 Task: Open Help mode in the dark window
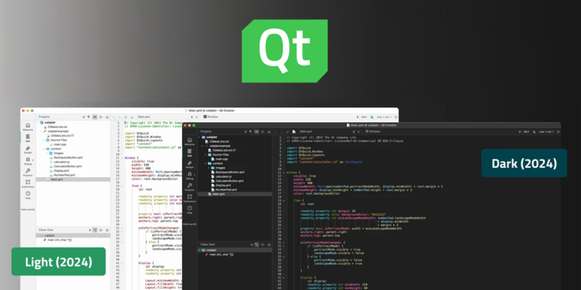tap(190, 210)
